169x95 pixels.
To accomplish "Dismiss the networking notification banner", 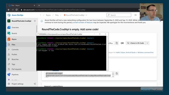I will point(160,21).
